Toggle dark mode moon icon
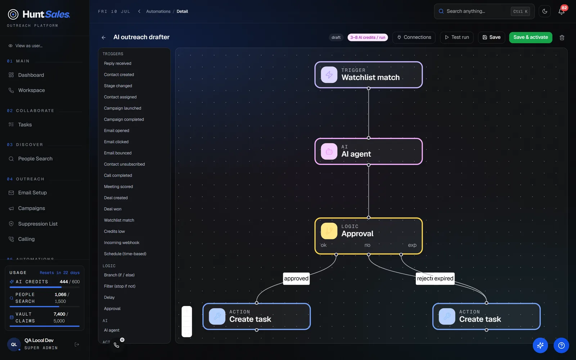This screenshot has height=360, width=576. [545, 11]
